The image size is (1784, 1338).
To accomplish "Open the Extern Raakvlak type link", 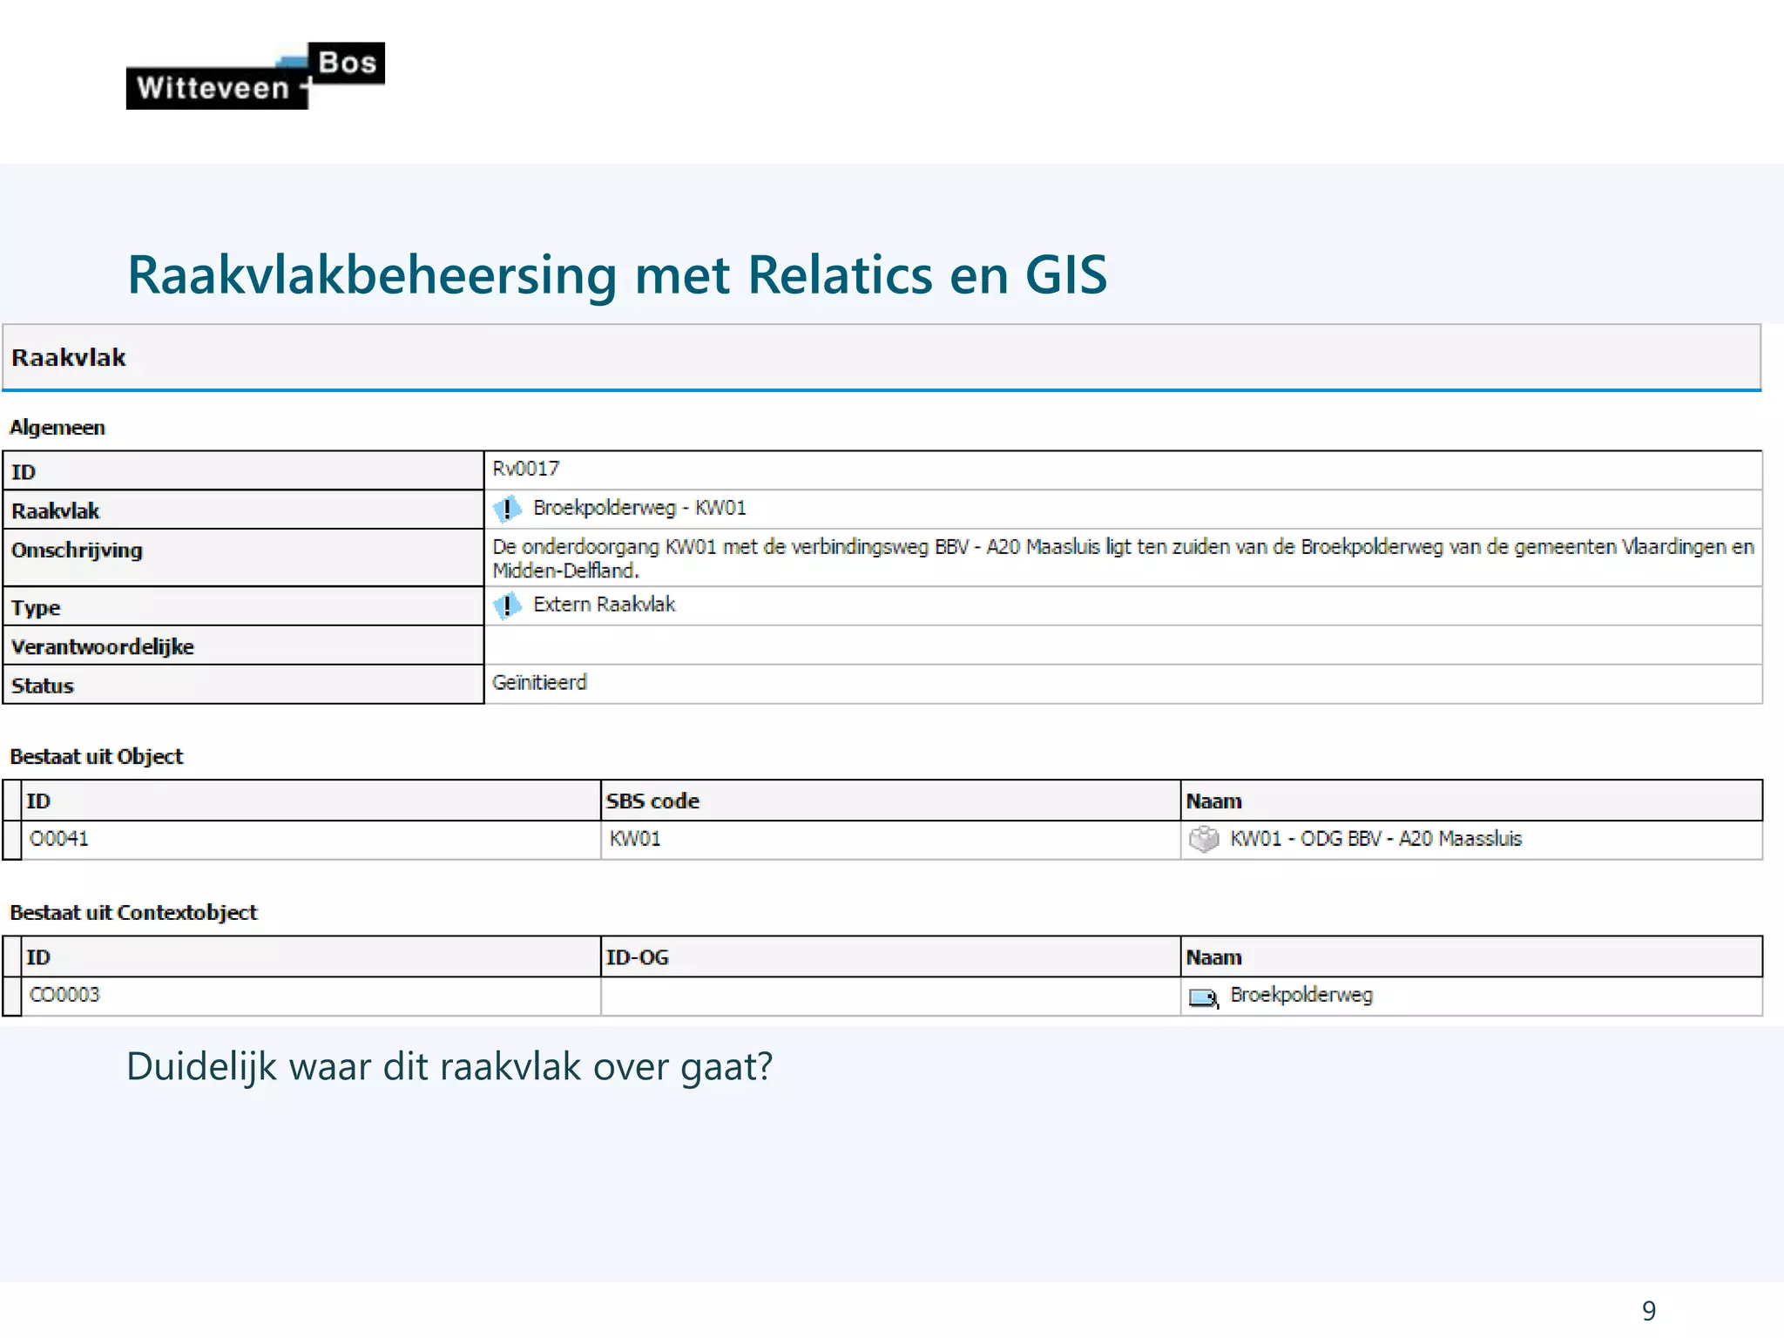I will click(604, 605).
